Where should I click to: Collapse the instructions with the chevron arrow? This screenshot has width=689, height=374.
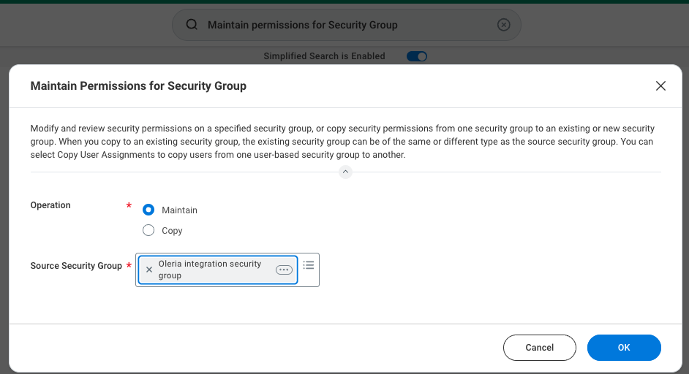[345, 172]
